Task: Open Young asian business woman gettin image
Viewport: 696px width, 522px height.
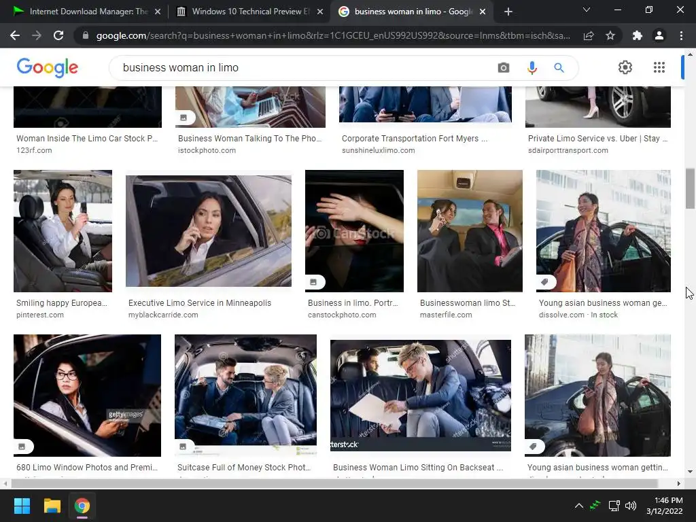Action: click(x=597, y=396)
